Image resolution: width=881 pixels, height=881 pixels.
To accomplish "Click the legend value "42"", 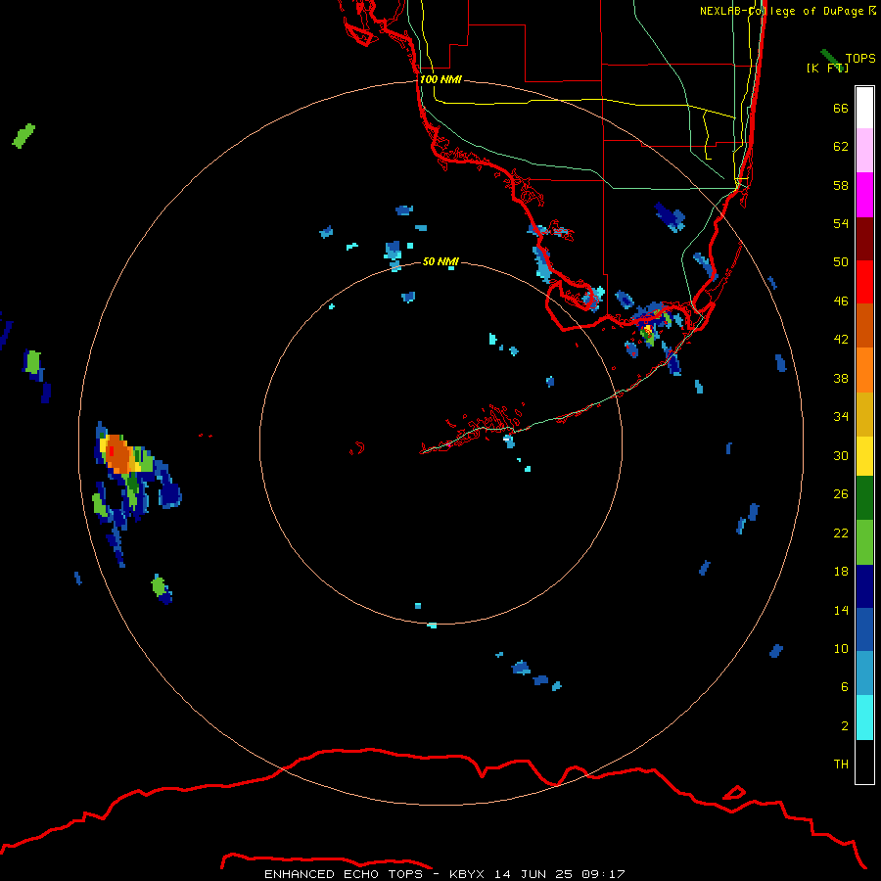I will point(841,340).
